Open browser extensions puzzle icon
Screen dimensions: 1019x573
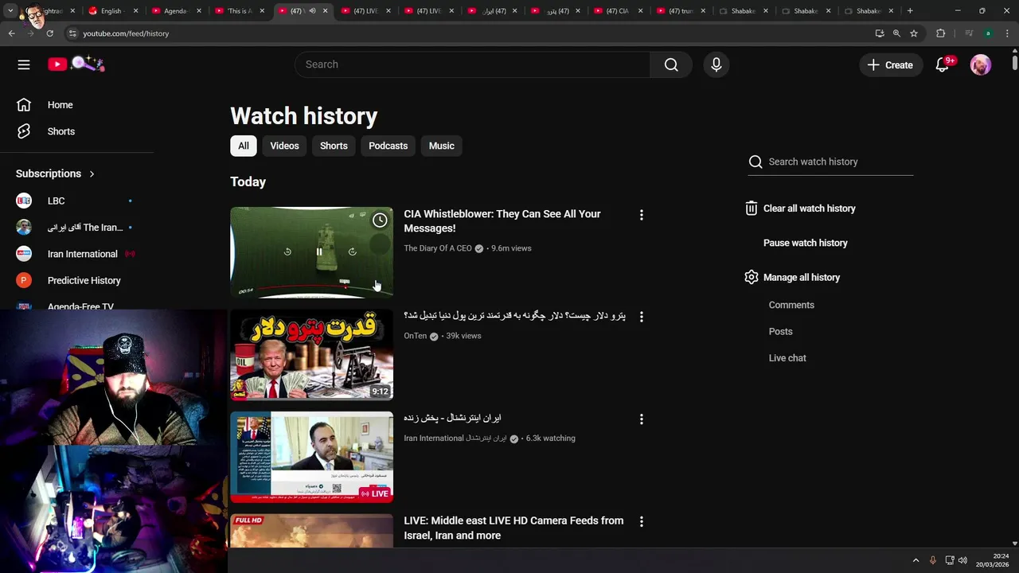(941, 33)
